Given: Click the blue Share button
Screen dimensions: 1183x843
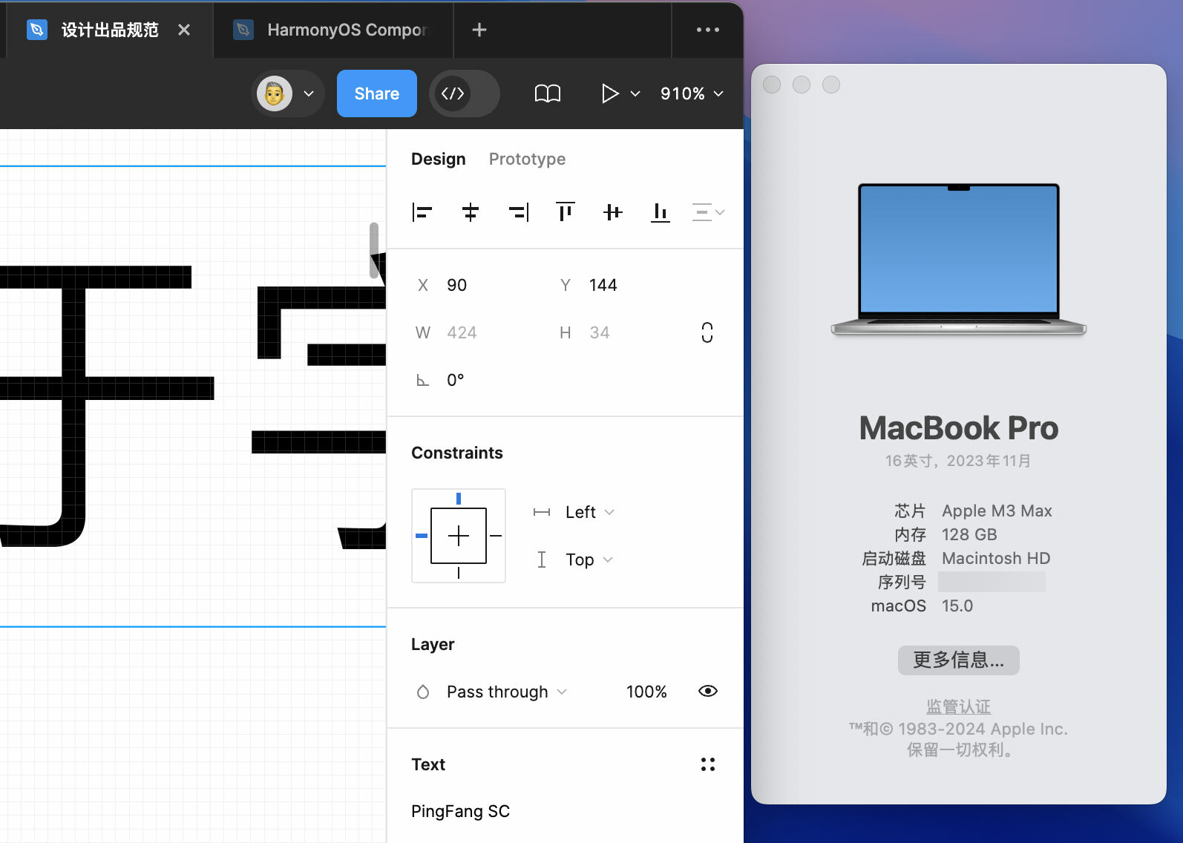Looking at the screenshot, I should 377,94.
